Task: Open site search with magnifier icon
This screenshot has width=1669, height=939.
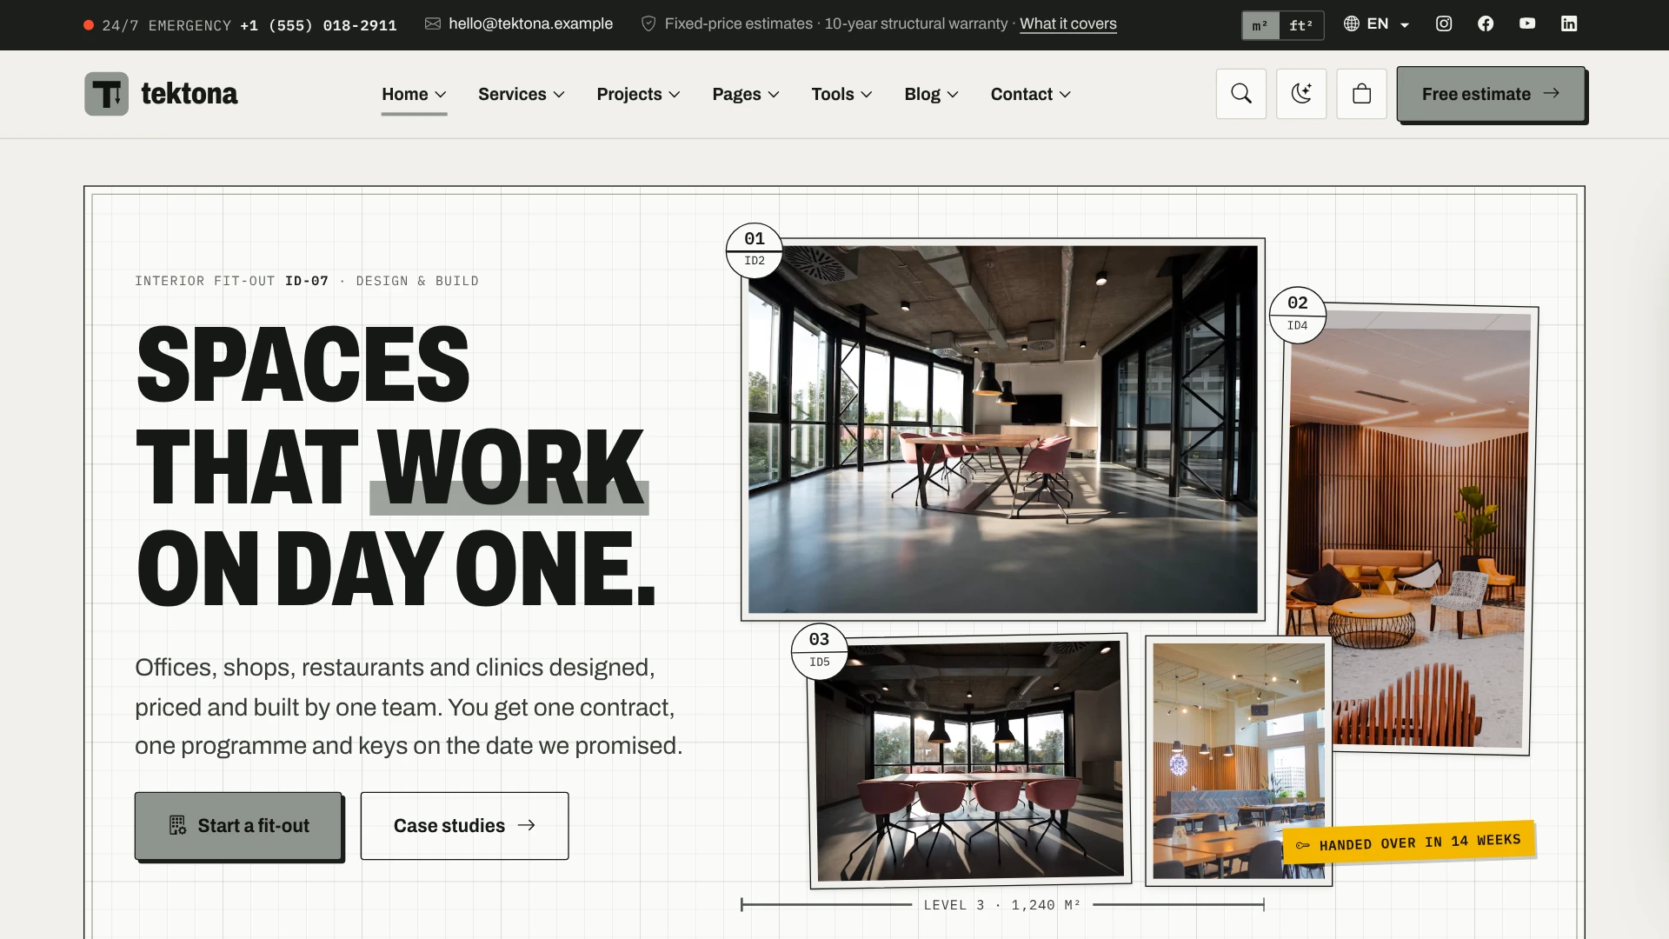Action: pos(1241,94)
